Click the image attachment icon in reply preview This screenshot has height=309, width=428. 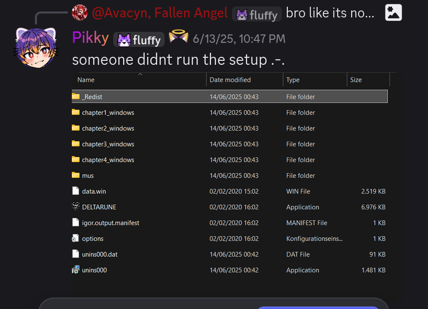[x=394, y=13]
